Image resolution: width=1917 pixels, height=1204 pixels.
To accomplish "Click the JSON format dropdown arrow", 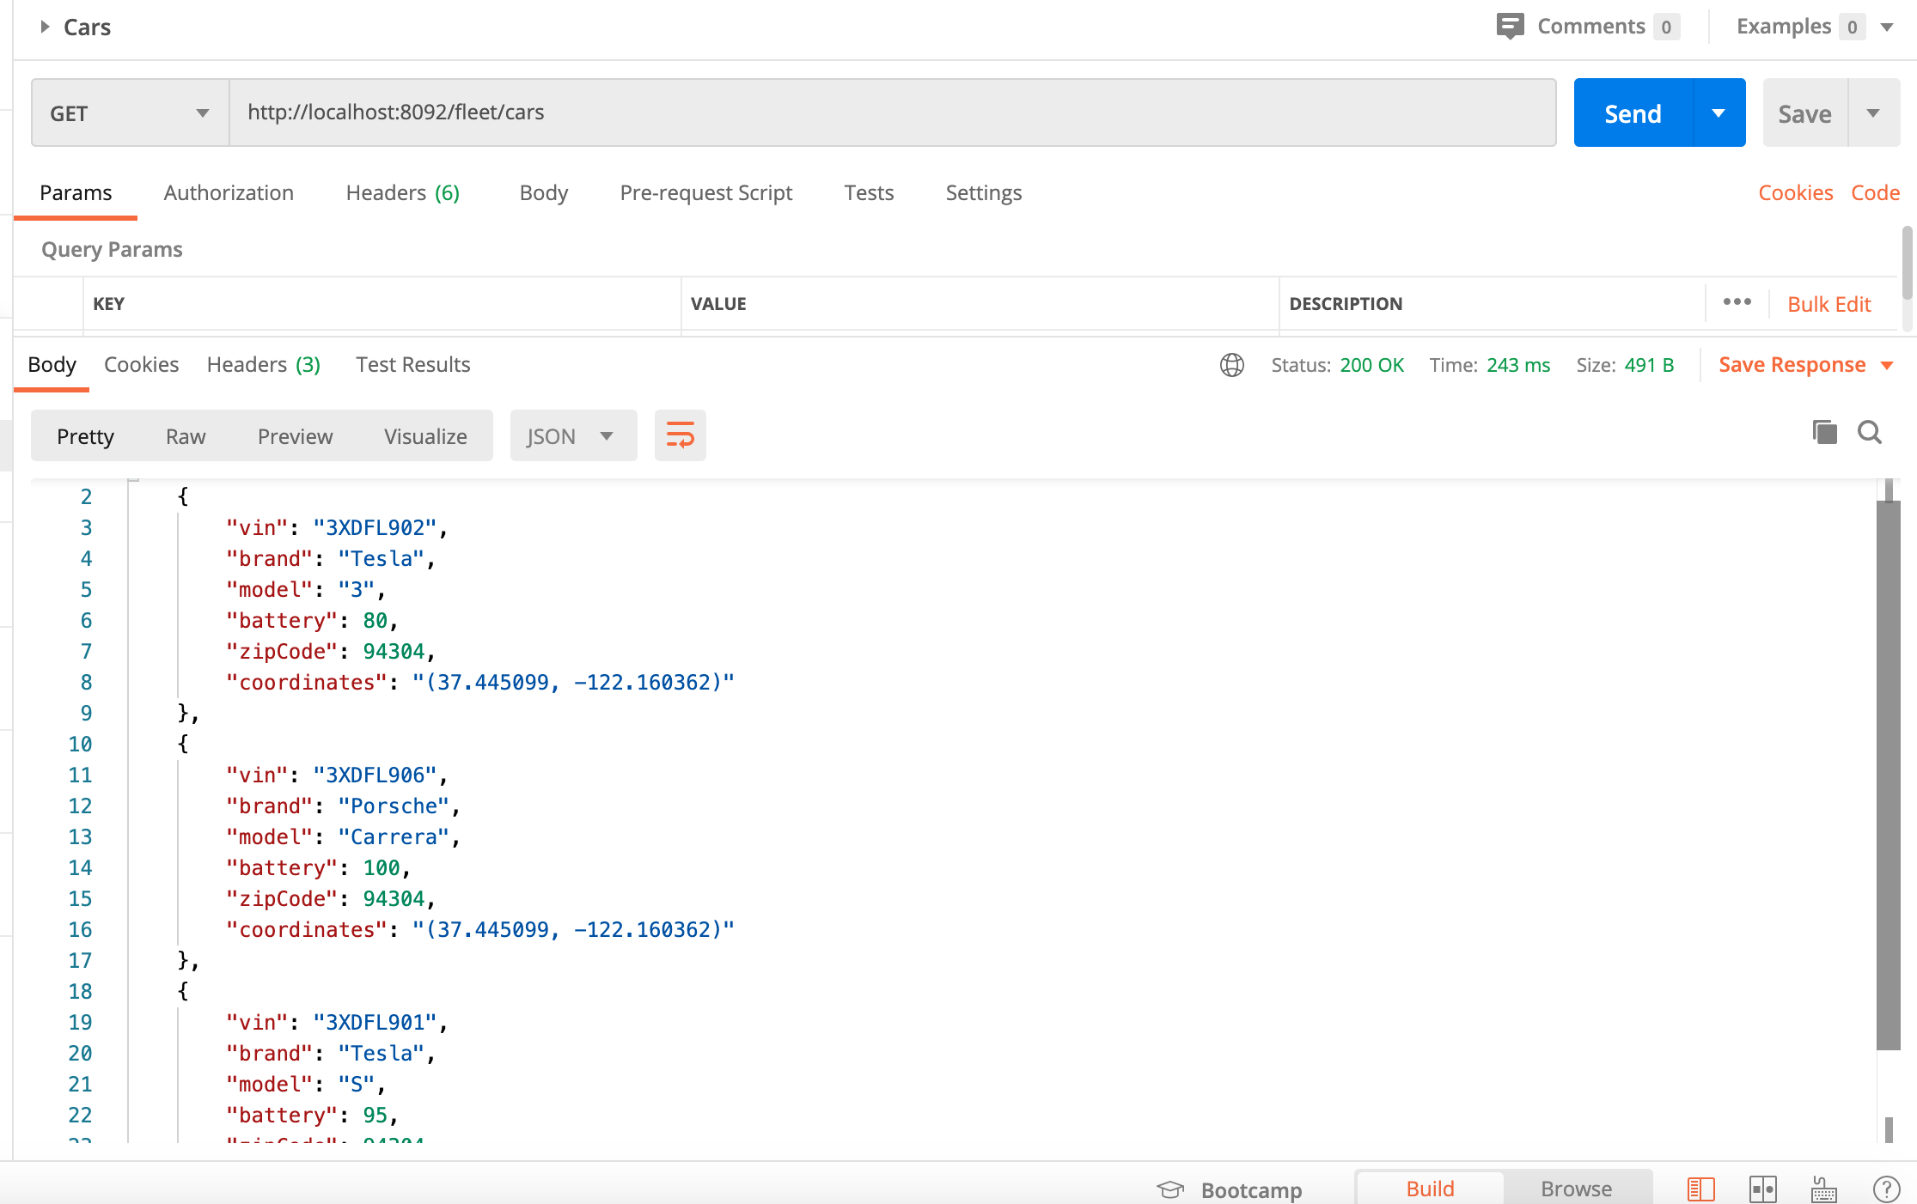I will point(606,435).
